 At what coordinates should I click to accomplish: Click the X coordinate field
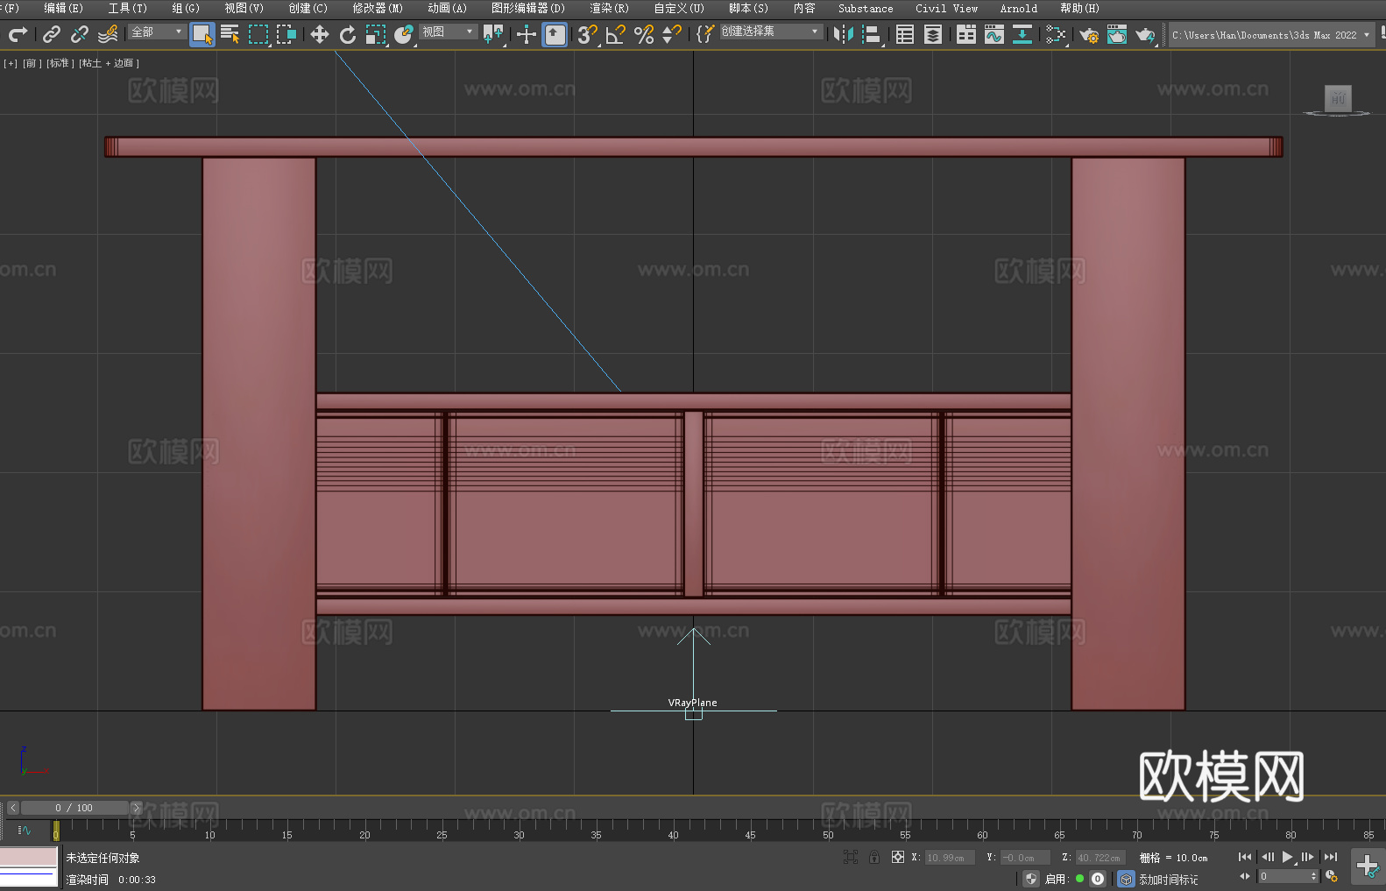[x=950, y=858]
